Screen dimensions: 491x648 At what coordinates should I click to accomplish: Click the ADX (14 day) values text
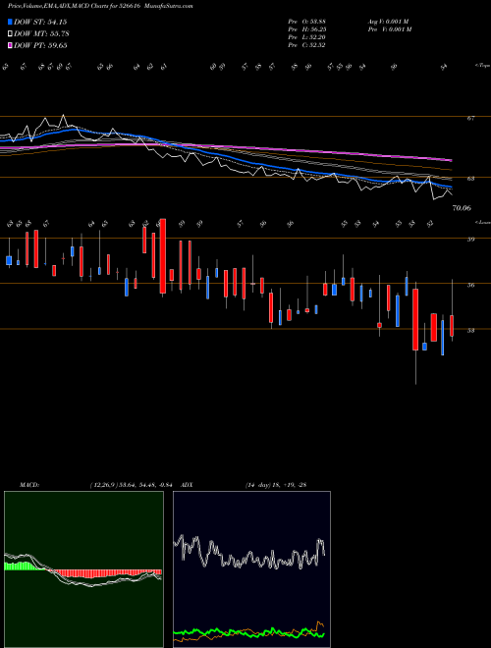tap(275, 485)
